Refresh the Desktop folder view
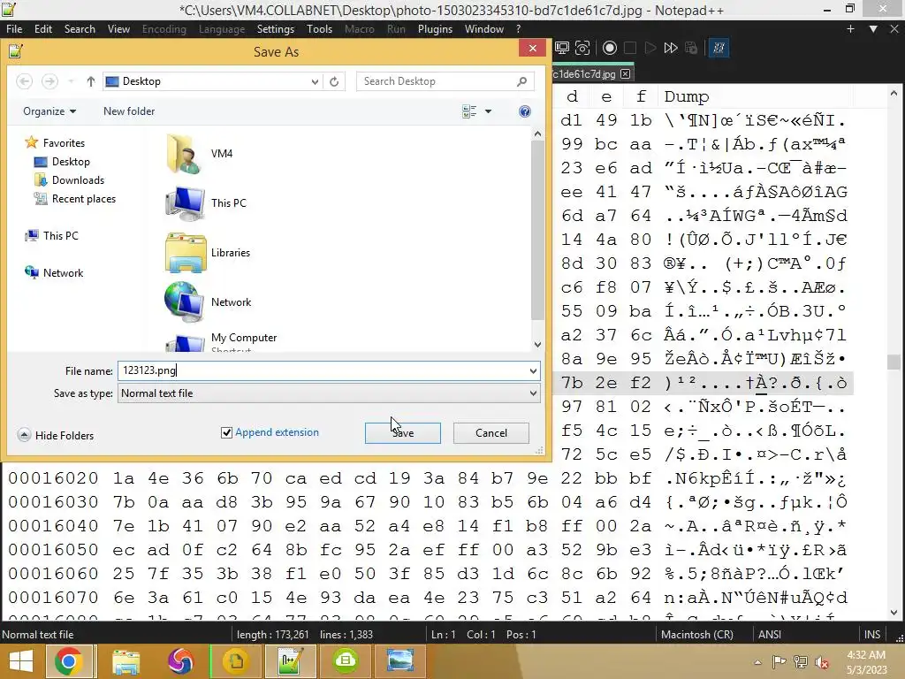This screenshot has width=905, height=679. click(334, 81)
